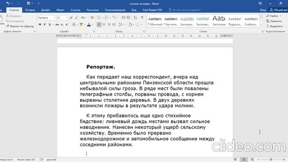288x162 pixels.
Task: Click the Numbering list icon
Action: point(107,18)
